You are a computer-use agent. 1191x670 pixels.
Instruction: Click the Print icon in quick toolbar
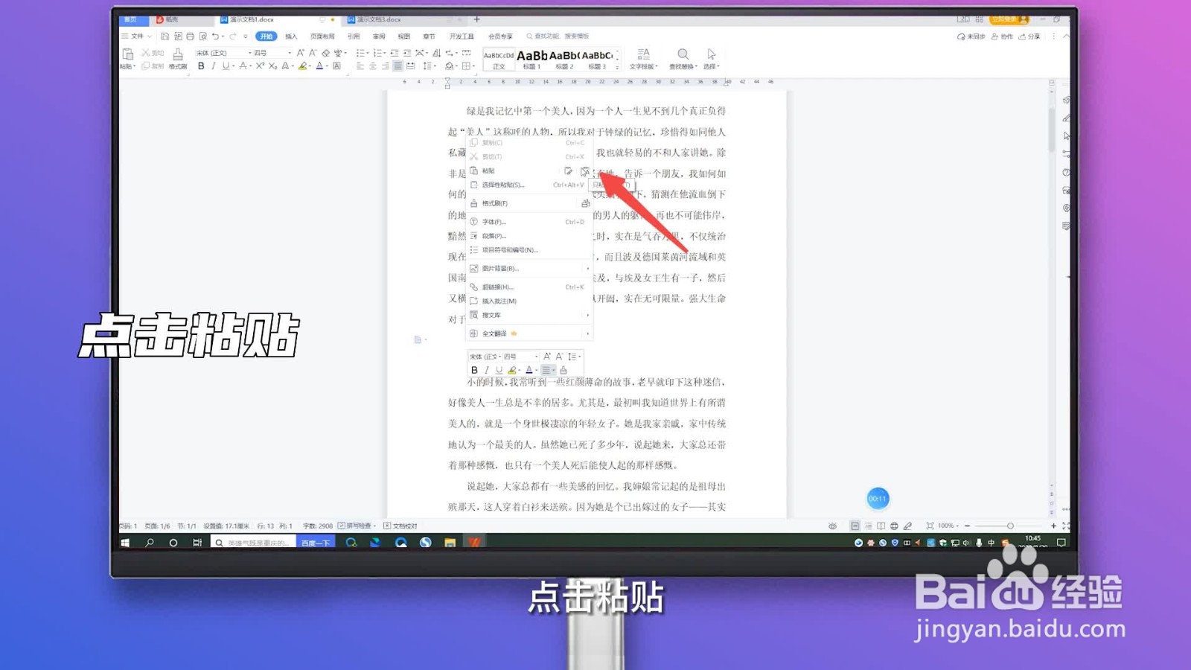pos(190,36)
